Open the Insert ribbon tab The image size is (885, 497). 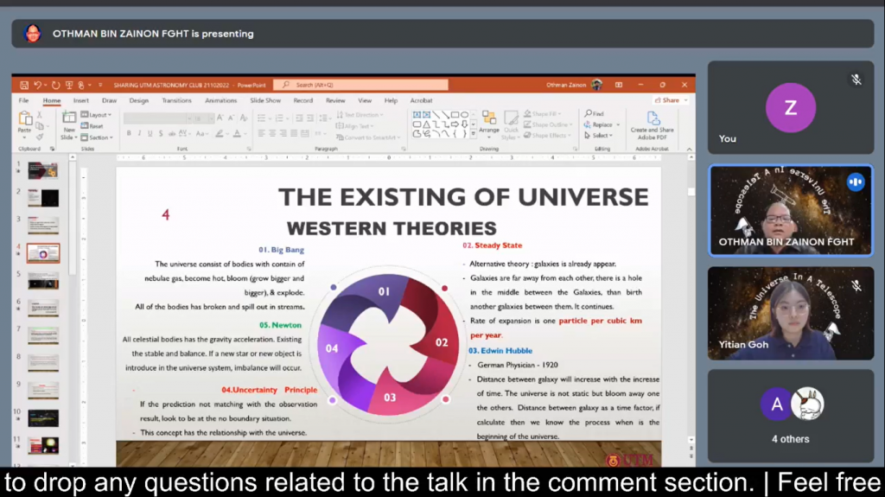coord(80,100)
